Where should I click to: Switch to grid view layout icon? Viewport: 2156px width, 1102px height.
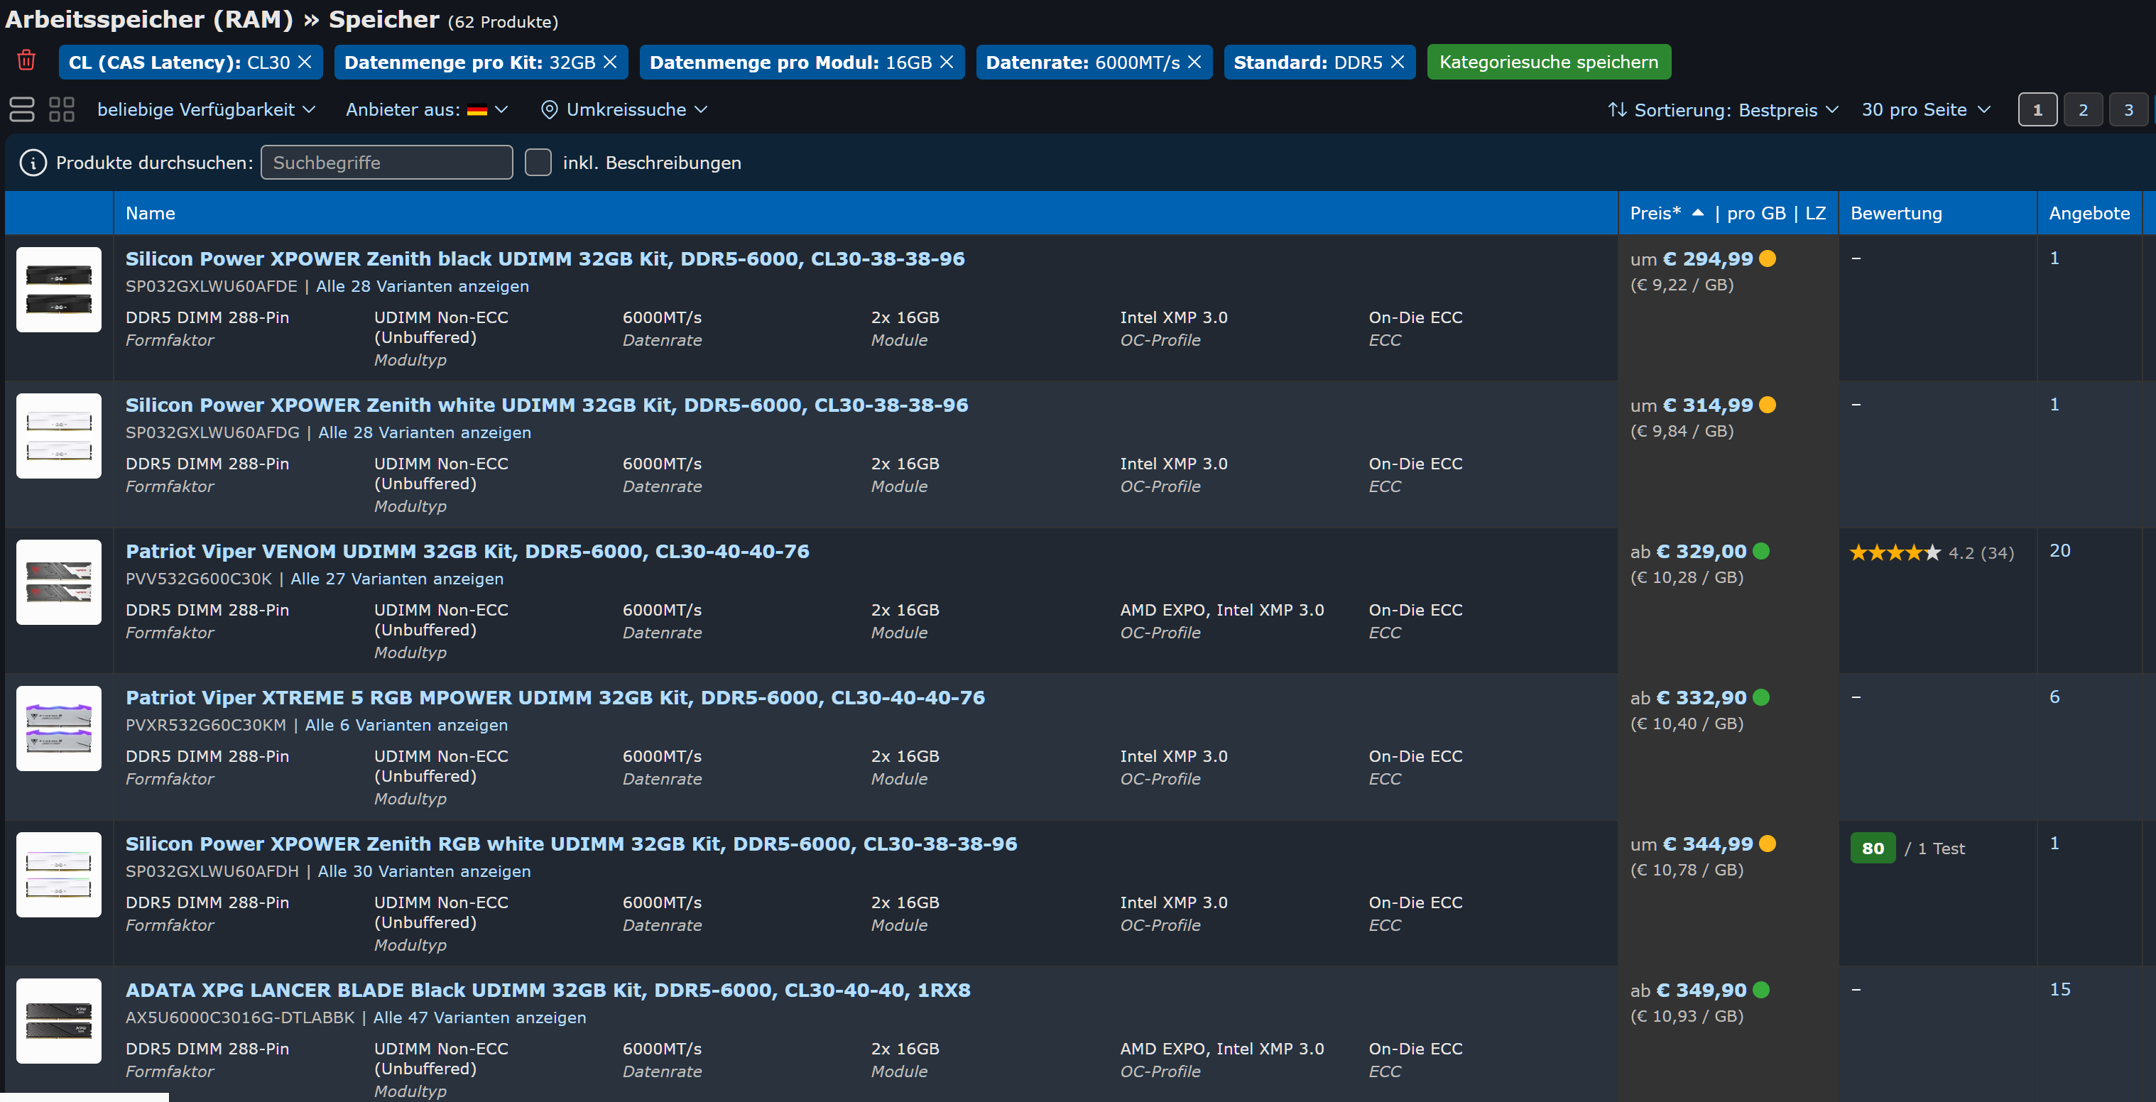click(x=61, y=109)
